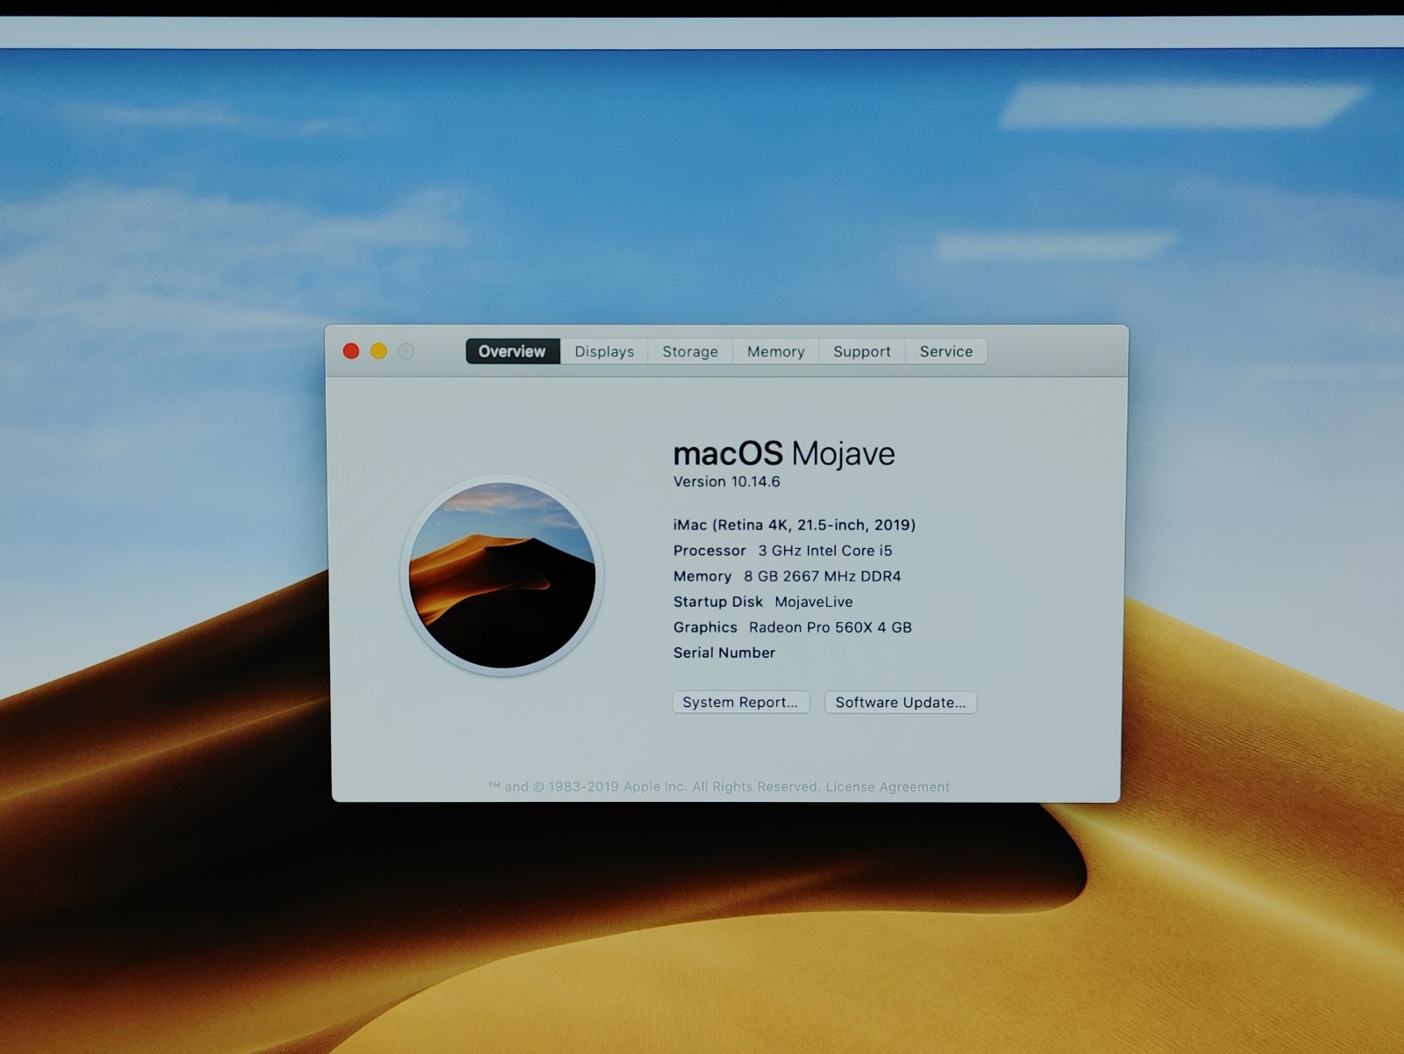Click the iMac (Retina 4K, 21.5-inch, 2019) line

coord(795,525)
